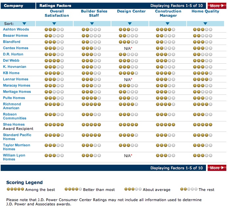This screenshot has height=208, width=228.
Task: Open Lennar Homes company link
Action: click(15, 79)
